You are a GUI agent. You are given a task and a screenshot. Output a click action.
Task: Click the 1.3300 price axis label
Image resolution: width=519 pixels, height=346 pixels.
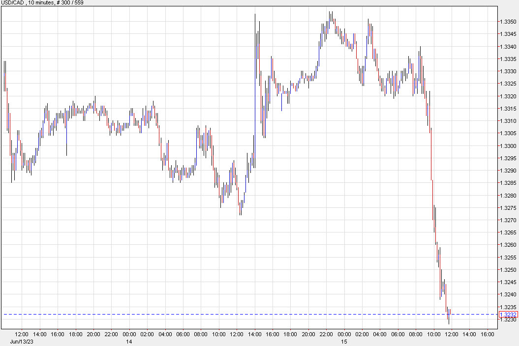508,146
